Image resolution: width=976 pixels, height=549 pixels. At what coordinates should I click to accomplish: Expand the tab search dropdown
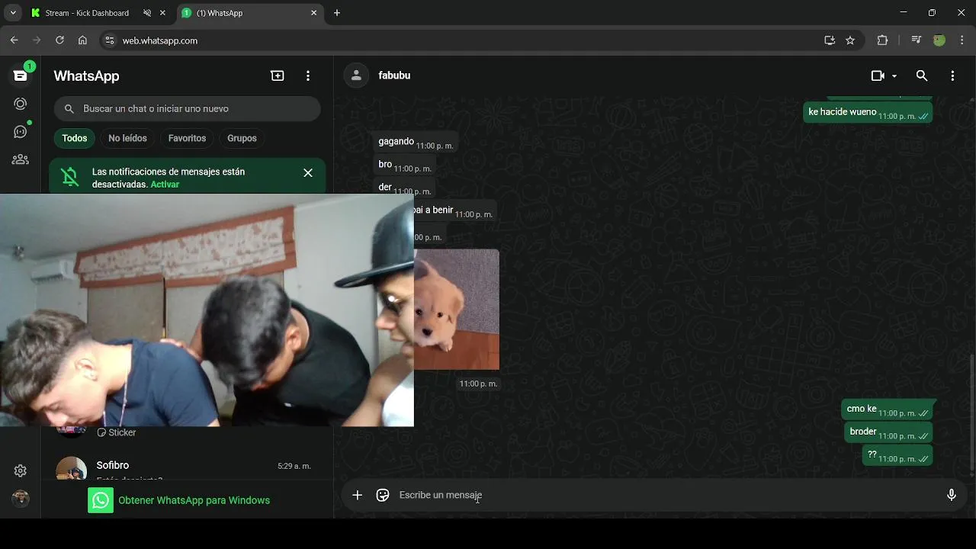(x=13, y=13)
